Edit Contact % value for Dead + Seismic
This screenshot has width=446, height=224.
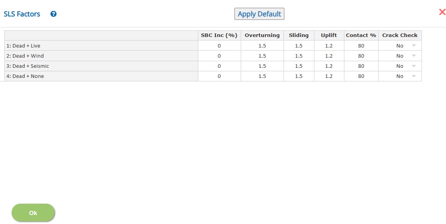click(361, 66)
